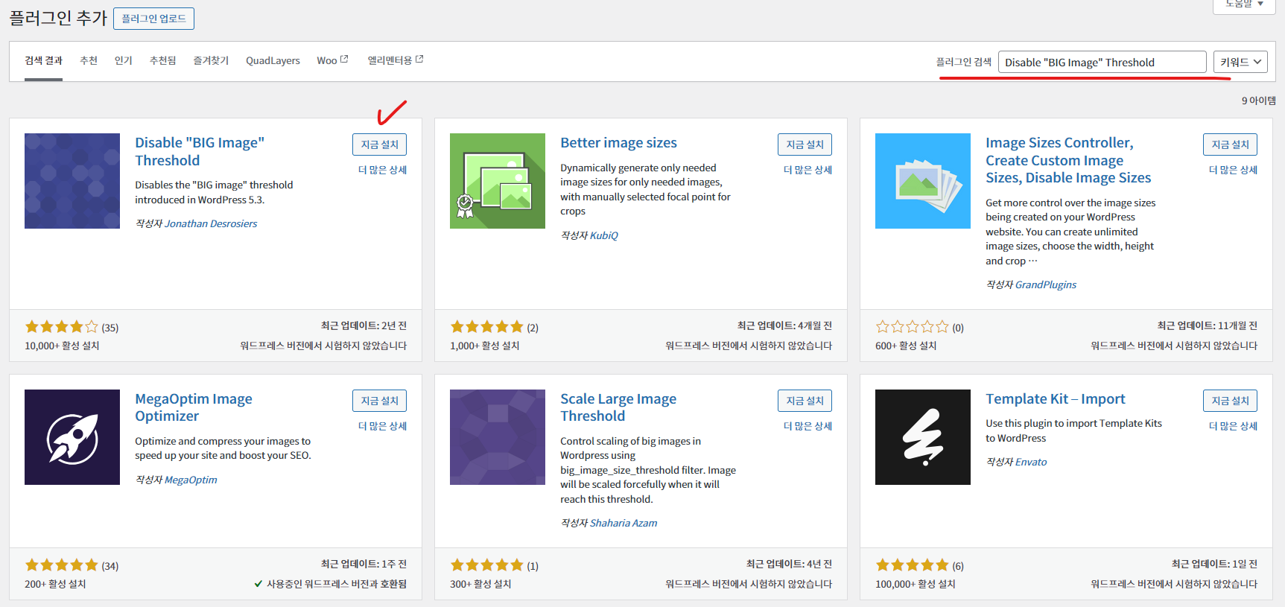The width and height of the screenshot is (1285, 607).
Task: Click the 플러그인 업로드 button
Action: 153,19
